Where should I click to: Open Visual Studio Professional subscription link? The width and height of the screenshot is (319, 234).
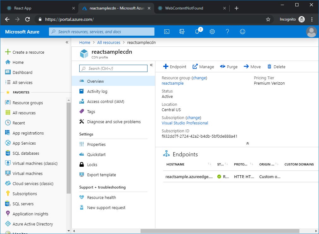(185, 123)
